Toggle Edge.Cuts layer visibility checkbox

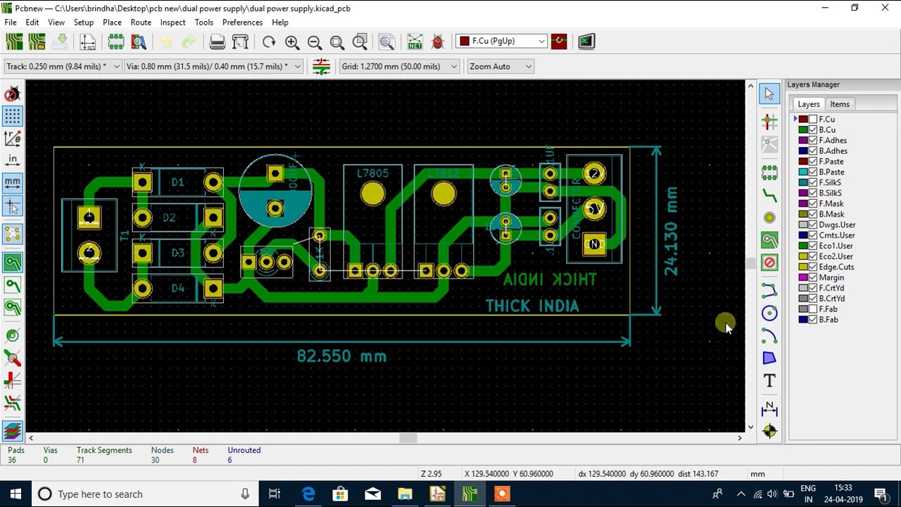pyautogui.click(x=813, y=267)
